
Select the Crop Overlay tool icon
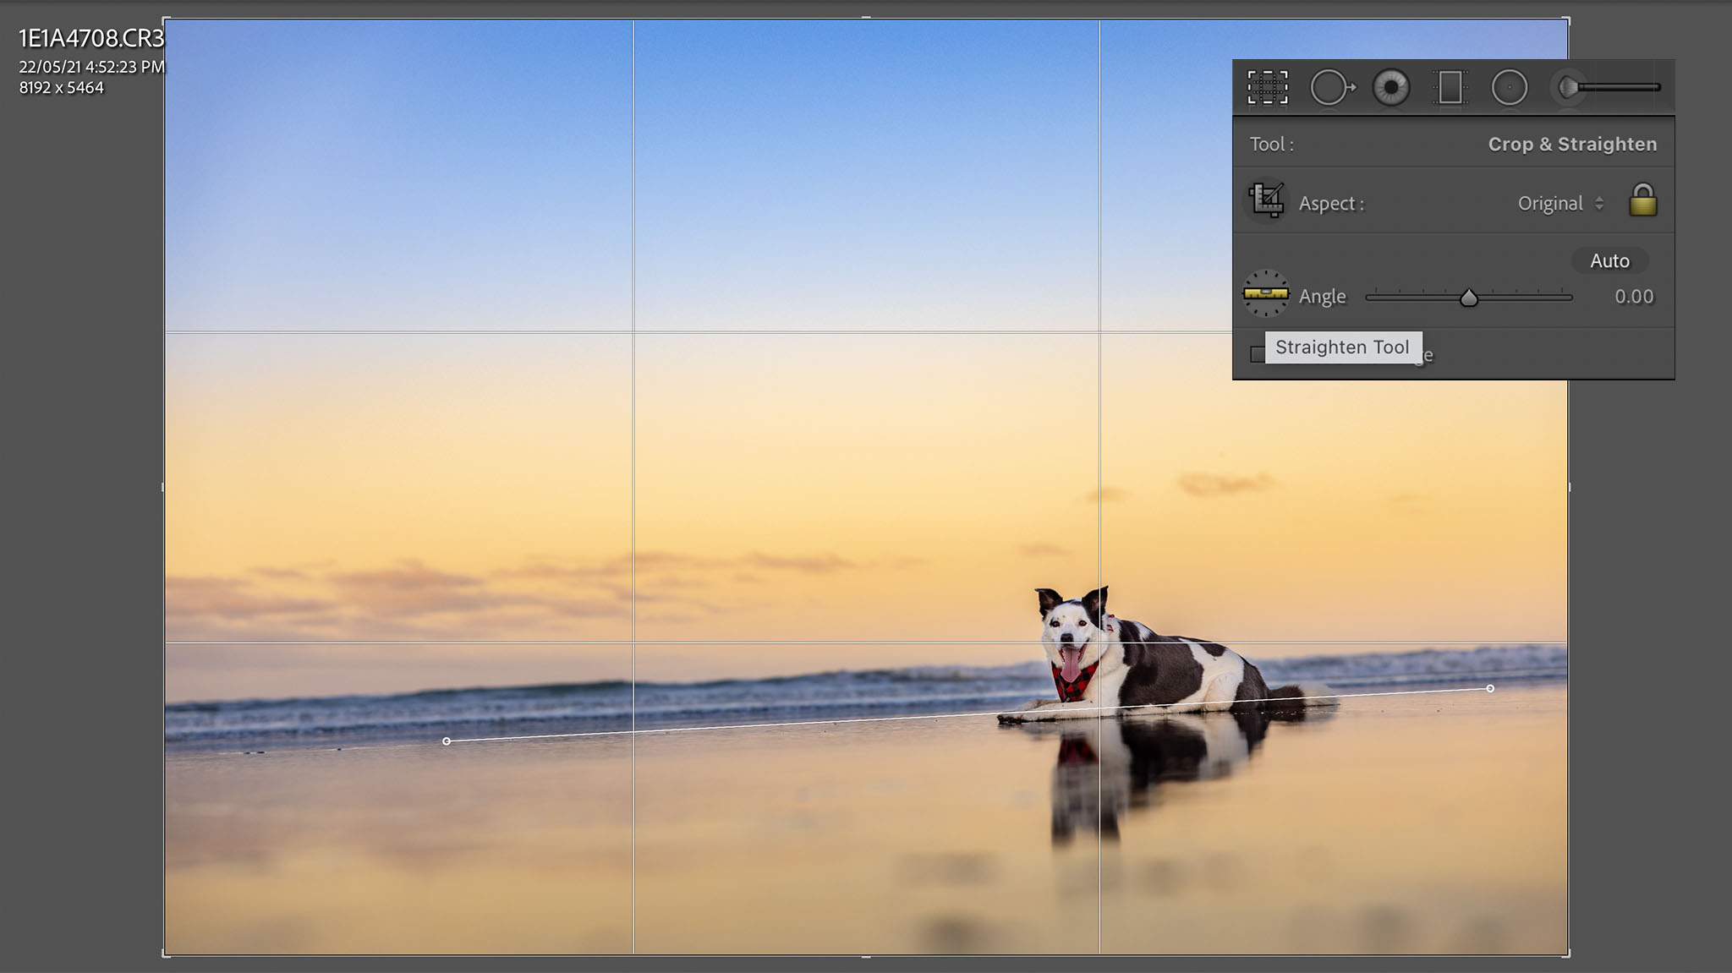1267,87
